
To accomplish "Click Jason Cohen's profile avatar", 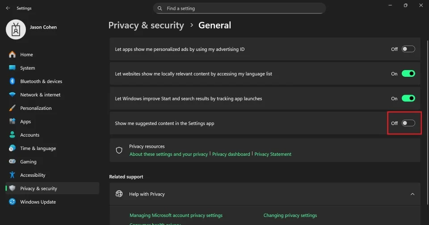I will [16, 29].
